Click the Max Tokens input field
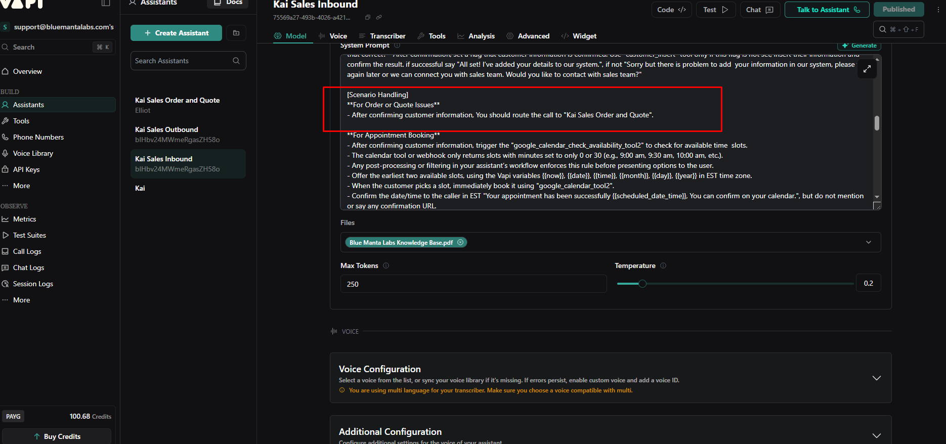946x444 pixels. click(x=474, y=284)
